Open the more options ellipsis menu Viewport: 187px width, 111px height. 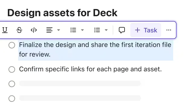[x=169, y=30]
